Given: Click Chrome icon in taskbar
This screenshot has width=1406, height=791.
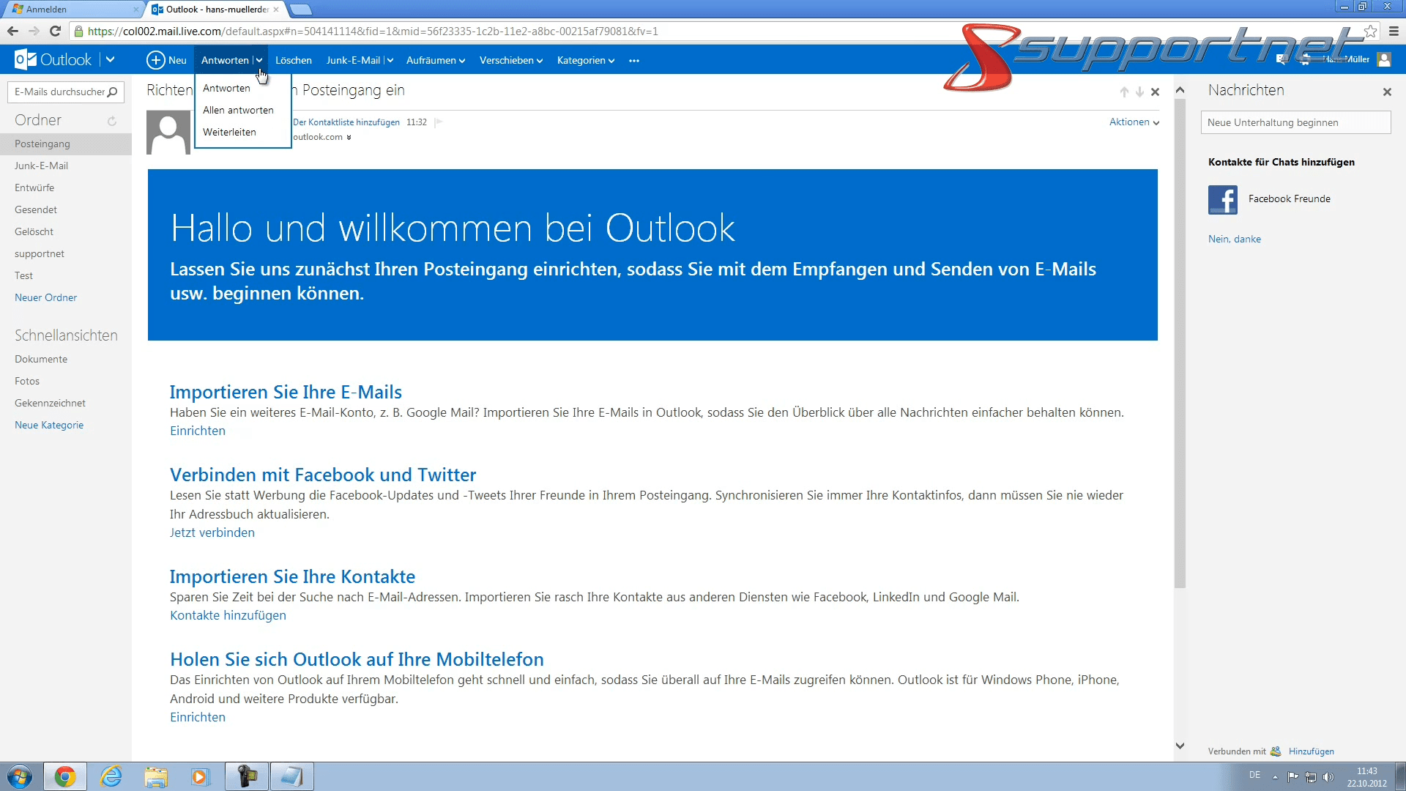Looking at the screenshot, I should tap(65, 776).
